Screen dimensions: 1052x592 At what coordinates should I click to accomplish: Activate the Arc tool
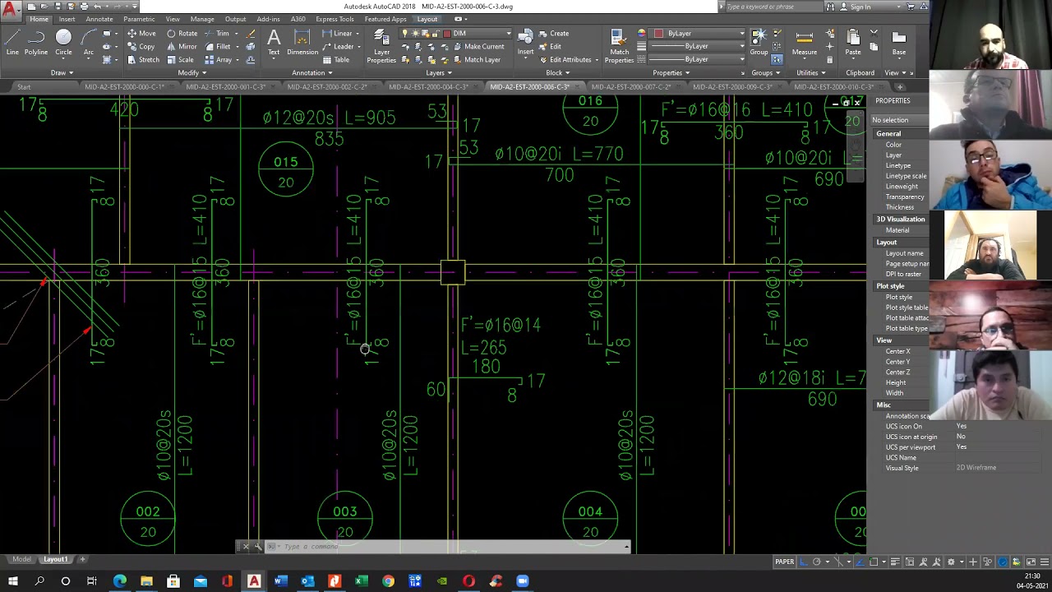pyautogui.click(x=88, y=42)
